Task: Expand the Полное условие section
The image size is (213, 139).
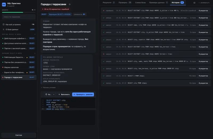Action: (48, 88)
